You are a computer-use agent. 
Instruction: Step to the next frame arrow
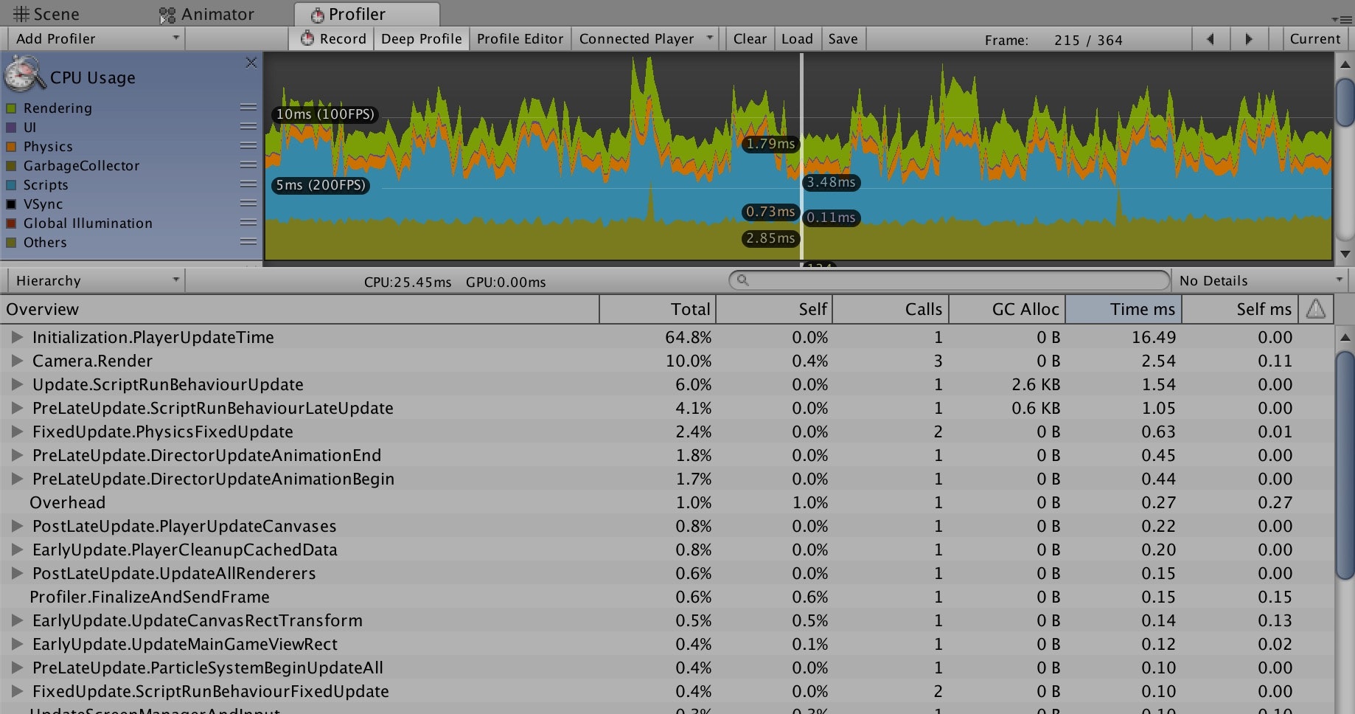pyautogui.click(x=1248, y=39)
